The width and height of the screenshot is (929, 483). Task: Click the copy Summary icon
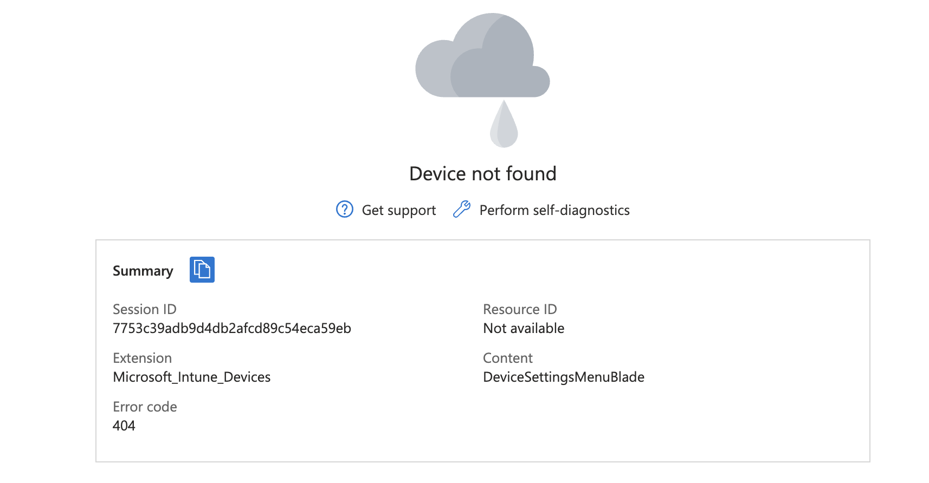click(x=202, y=270)
